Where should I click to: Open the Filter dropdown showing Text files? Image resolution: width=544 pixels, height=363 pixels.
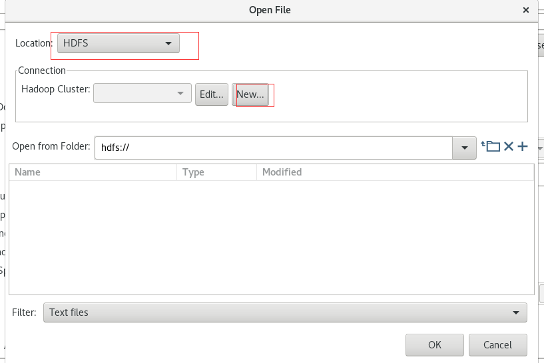pos(285,312)
